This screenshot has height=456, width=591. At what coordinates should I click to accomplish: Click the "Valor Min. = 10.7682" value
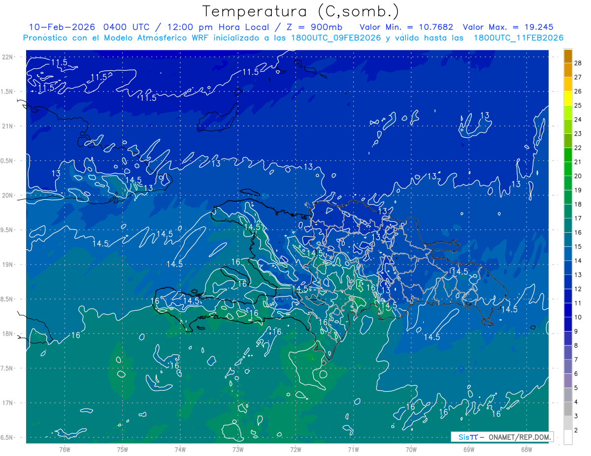click(x=406, y=27)
